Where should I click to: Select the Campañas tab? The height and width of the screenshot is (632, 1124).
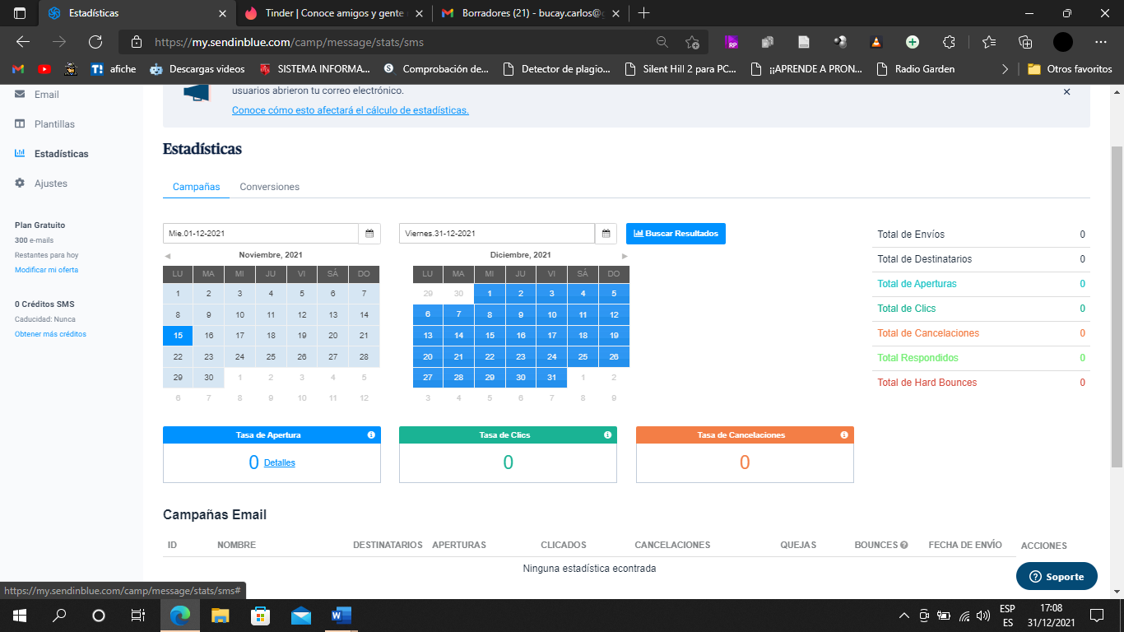[196, 187]
